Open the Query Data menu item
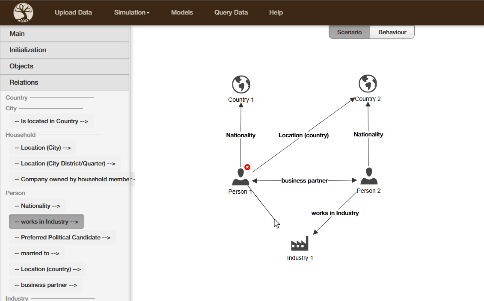 point(231,12)
